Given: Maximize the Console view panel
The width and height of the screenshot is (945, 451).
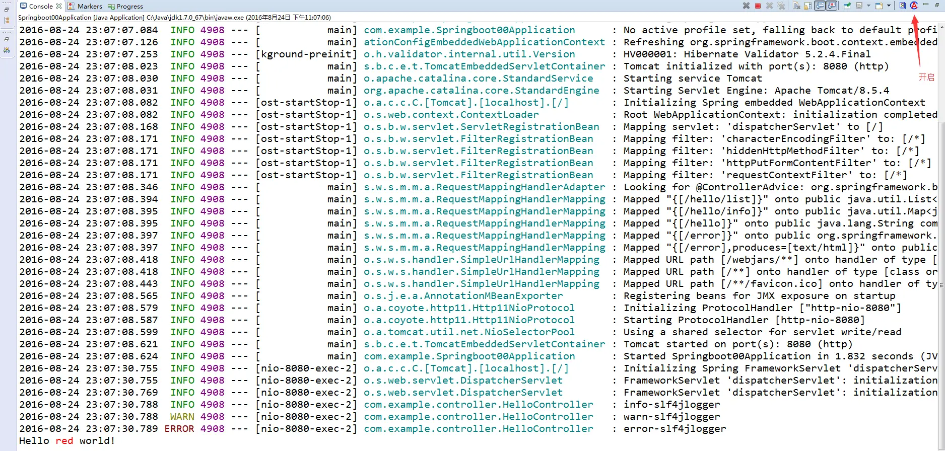Looking at the screenshot, I should coord(937,5).
